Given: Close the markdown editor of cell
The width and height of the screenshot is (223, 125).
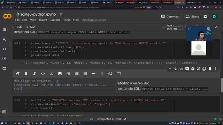Looking at the screenshot, I should [x=198, y=69].
